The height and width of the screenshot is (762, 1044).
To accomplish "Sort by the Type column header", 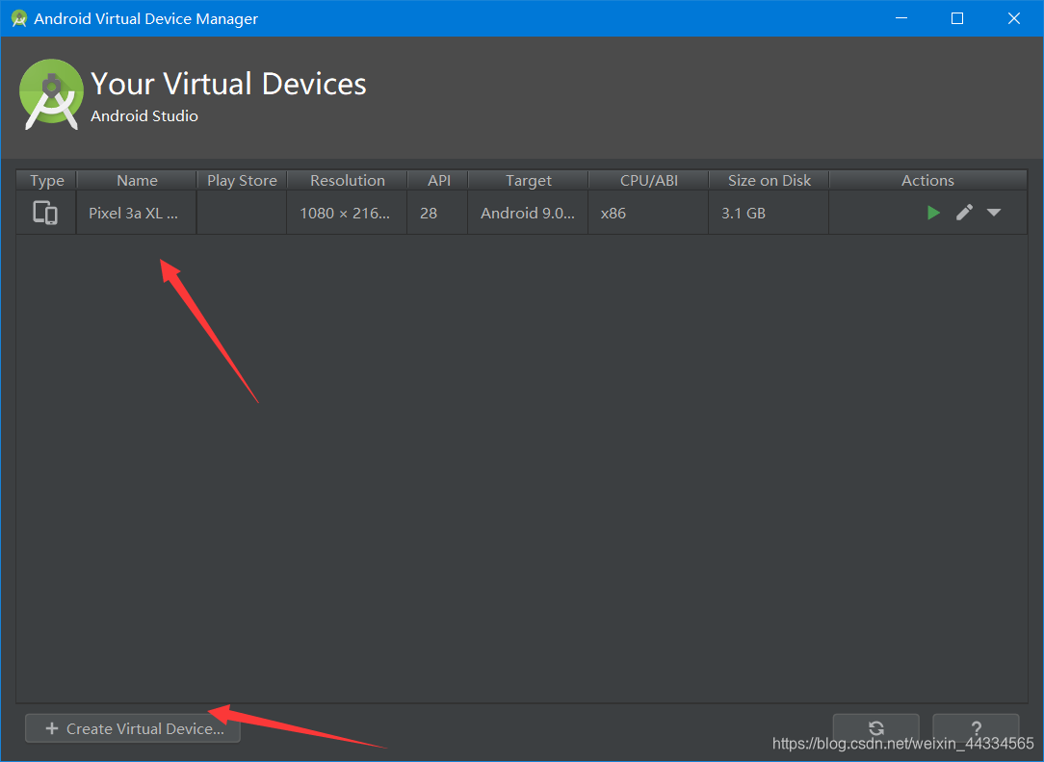I will (x=46, y=180).
